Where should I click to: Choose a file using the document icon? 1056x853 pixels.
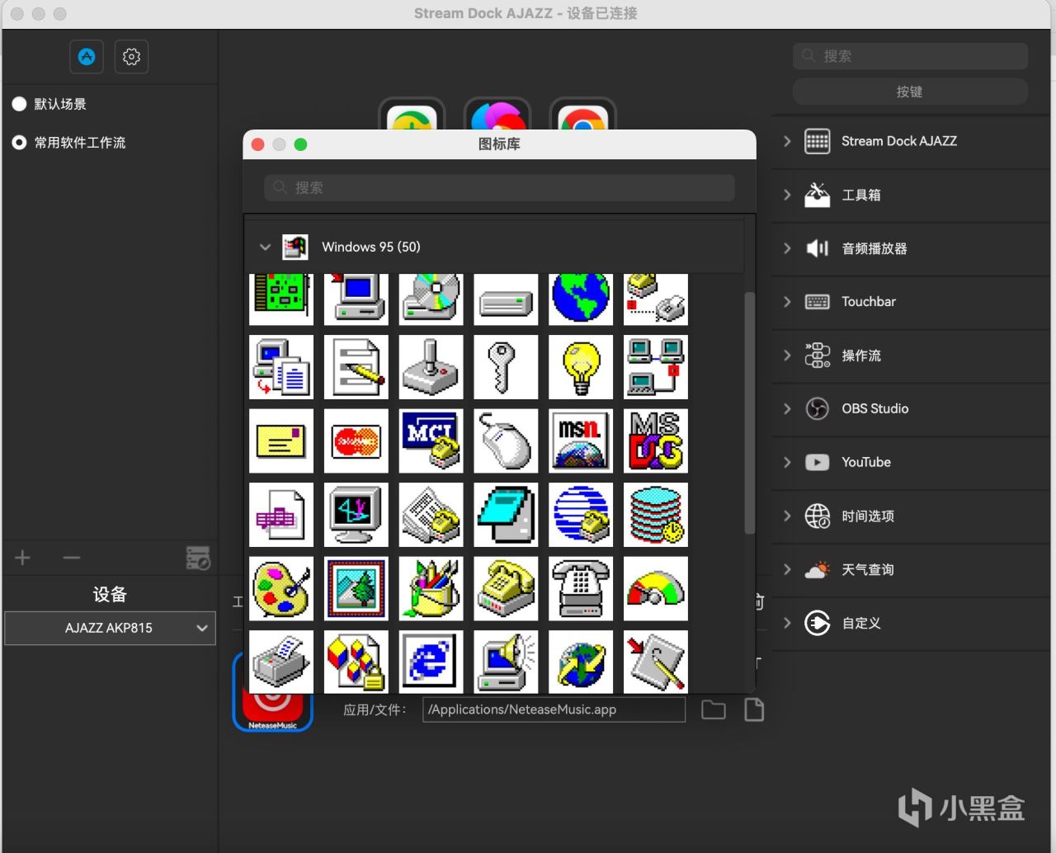pos(754,709)
